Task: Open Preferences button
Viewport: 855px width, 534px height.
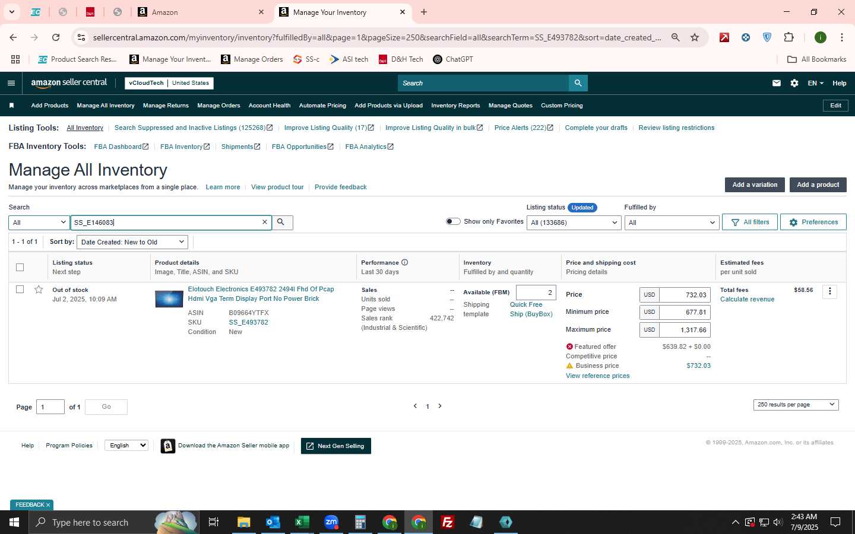Action: click(813, 222)
